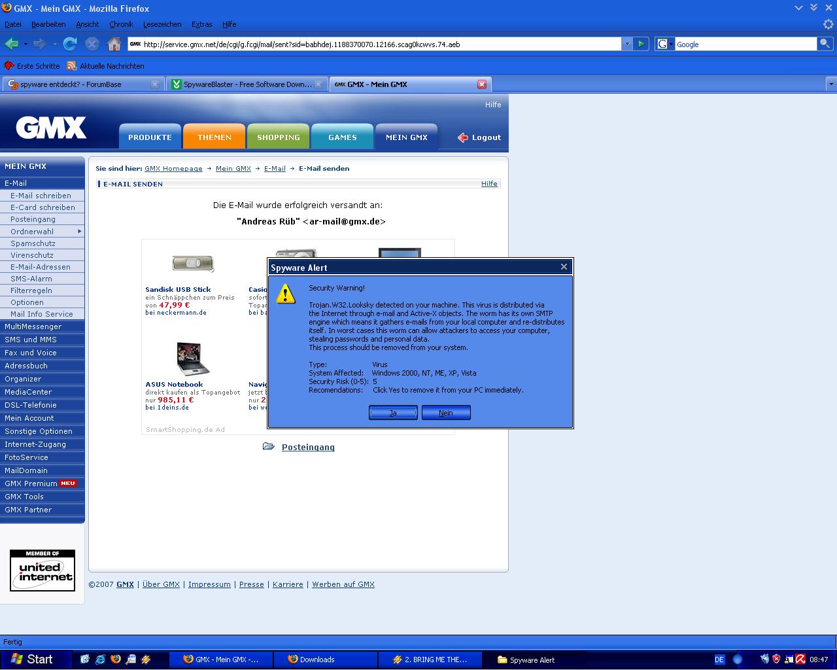Viewport: 837px width, 670px height.
Task: Open the THEMEN navigation tab
Action: click(x=214, y=137)
